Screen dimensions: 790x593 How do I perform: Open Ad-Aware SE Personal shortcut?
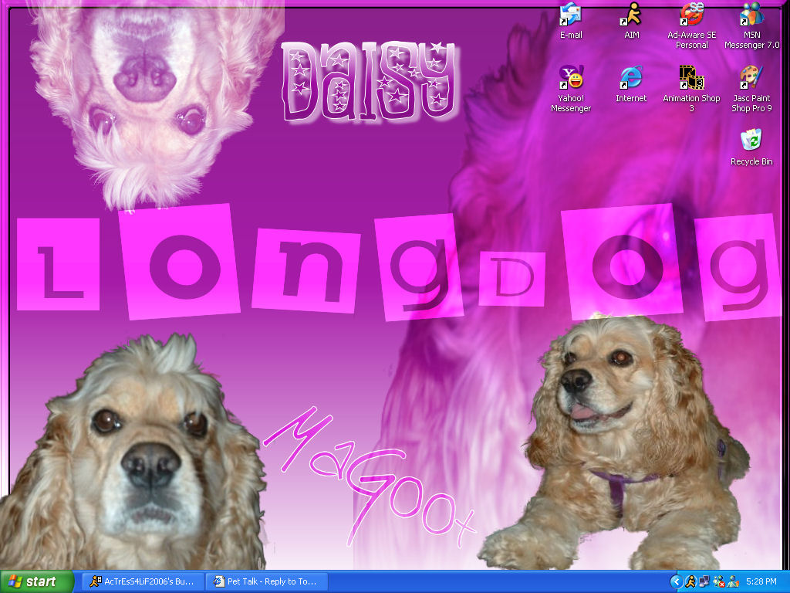pos(691,25)
